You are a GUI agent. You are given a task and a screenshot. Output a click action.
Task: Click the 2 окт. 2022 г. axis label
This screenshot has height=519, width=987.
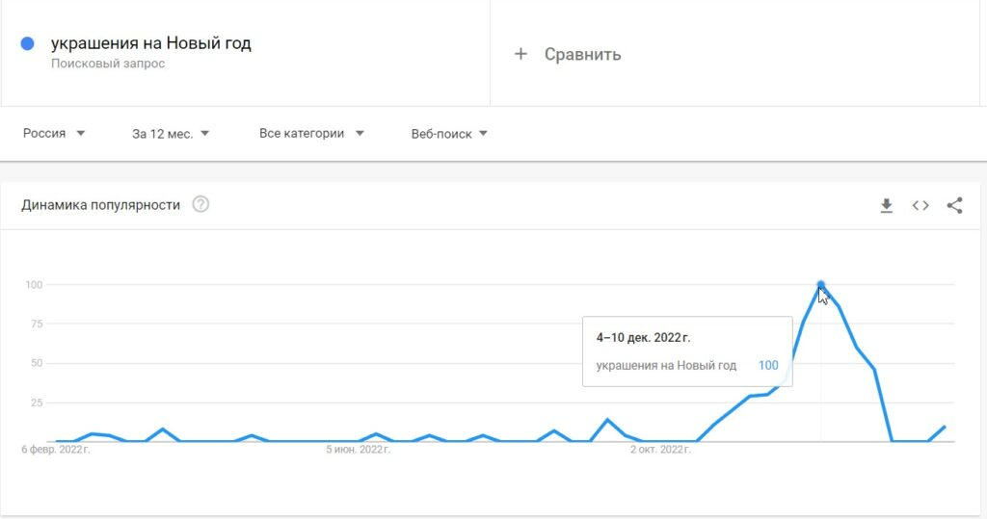pos(660,450)
